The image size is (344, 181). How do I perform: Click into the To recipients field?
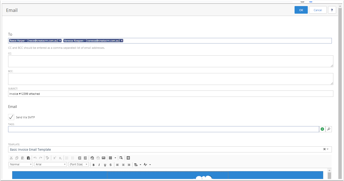[170, 41]
